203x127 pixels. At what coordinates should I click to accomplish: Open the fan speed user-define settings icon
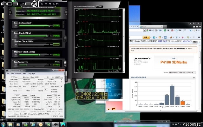[x=65, y=63]
